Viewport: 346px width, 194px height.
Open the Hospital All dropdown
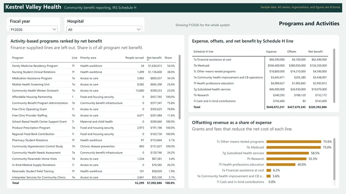coord(104,29)
